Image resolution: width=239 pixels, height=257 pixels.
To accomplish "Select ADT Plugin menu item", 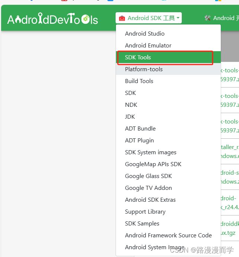I will pos(168,141).
